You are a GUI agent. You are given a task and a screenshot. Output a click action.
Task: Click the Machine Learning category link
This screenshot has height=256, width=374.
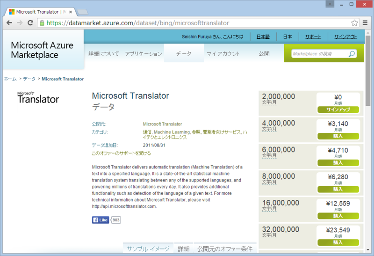pos(172,132)
